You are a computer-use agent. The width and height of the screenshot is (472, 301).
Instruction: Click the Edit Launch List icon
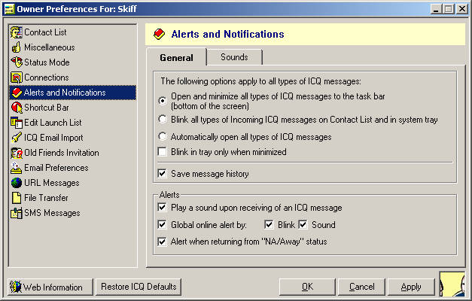[17, 123]
